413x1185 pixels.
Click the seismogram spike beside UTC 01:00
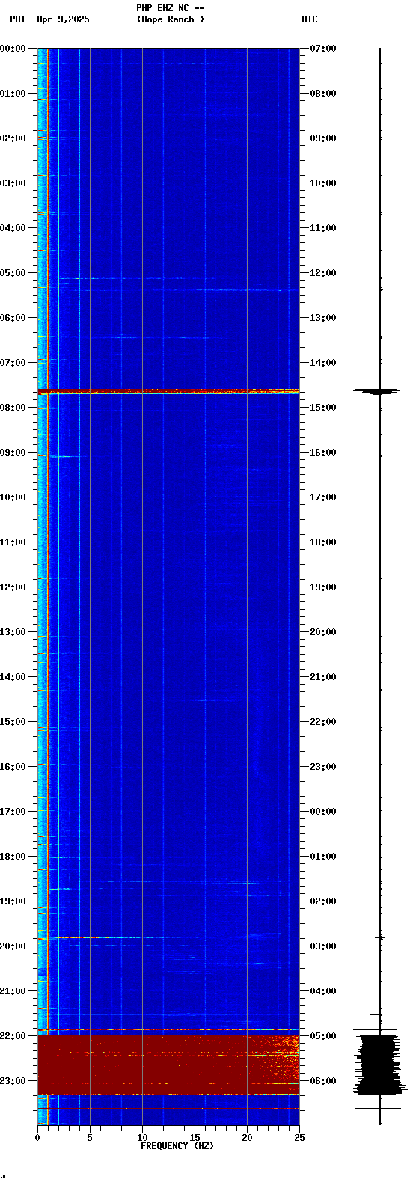[380, 857]
